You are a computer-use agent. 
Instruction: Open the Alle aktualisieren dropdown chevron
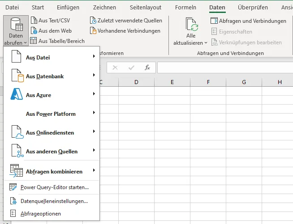(206, 43)
